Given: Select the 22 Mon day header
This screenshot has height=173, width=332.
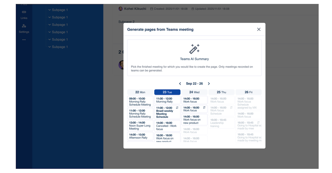Looking at the screenshot, I should (x=140, y=92).
